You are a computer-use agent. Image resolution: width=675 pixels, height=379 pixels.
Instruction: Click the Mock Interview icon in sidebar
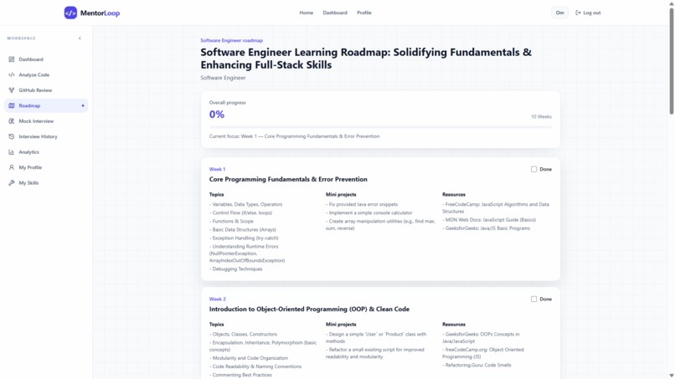(12, 121)
